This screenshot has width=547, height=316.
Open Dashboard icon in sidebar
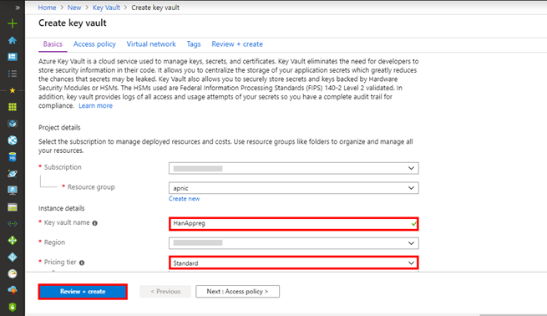pyautogui.click(x=13, y=57)
